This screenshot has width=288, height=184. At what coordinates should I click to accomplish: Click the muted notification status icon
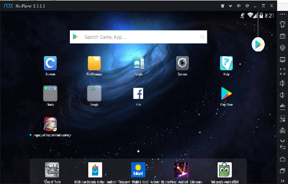[x=243, y=16]
